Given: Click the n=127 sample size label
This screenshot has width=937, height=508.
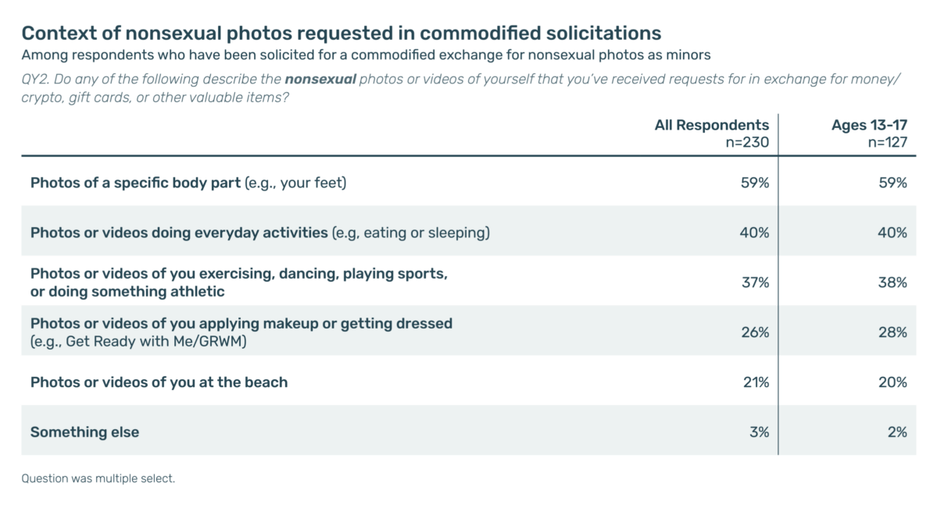Looking at the screenshot, I should [888, 142].
